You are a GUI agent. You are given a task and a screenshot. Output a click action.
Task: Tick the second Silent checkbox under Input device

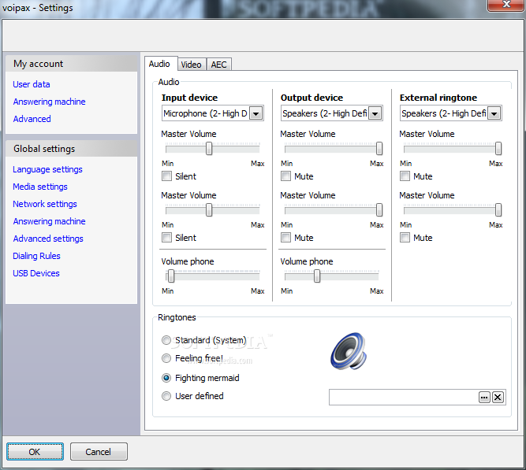coord(166,238)
